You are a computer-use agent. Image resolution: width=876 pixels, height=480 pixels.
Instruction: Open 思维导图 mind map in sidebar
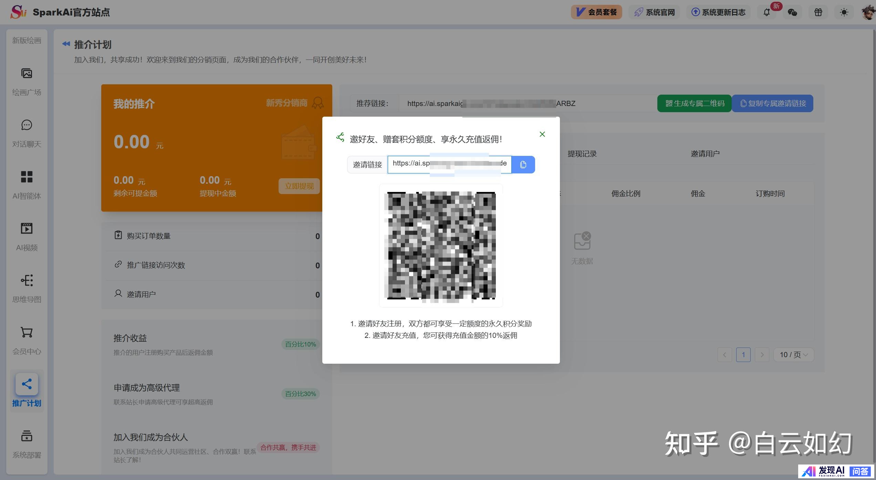(x=27, y=289)
